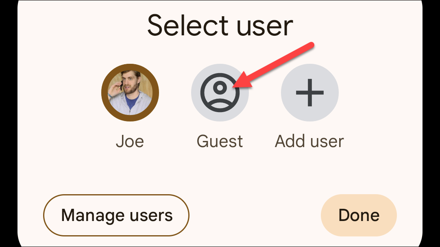
Task: Click the "Select user" heading
Action: [220, 25]
